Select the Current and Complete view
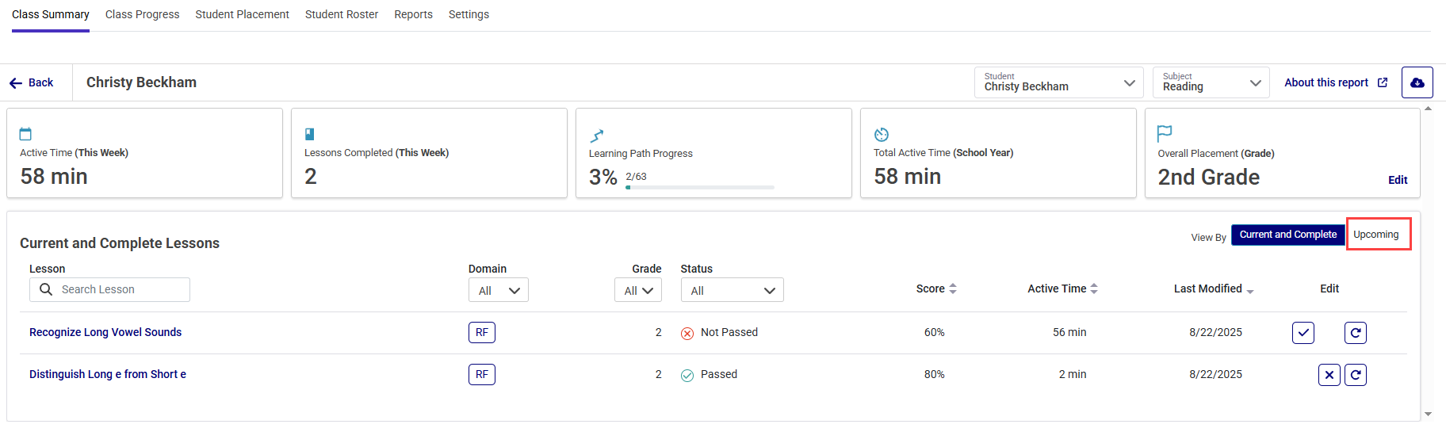 [x=1287, y=235]
